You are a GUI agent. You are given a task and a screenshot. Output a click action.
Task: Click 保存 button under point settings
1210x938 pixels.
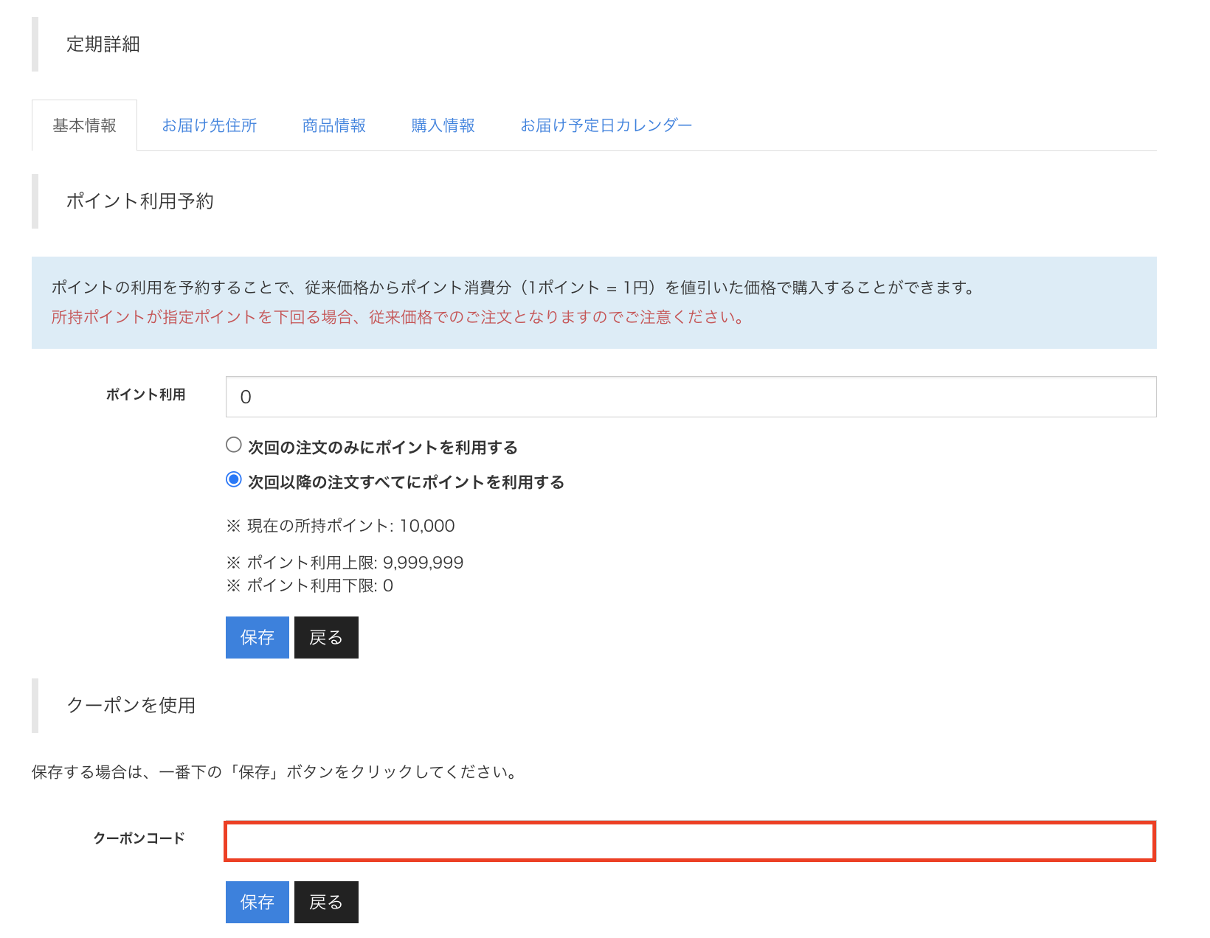click(257, 637)
